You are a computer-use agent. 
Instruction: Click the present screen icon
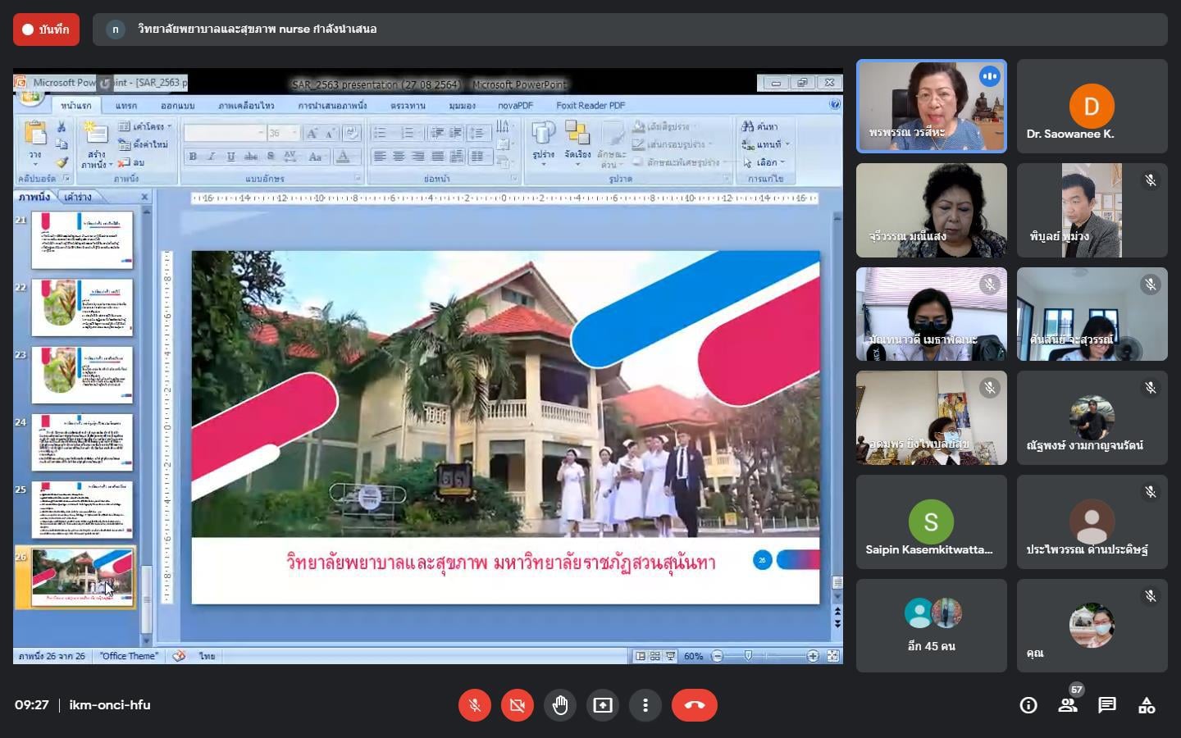[603, 705]
